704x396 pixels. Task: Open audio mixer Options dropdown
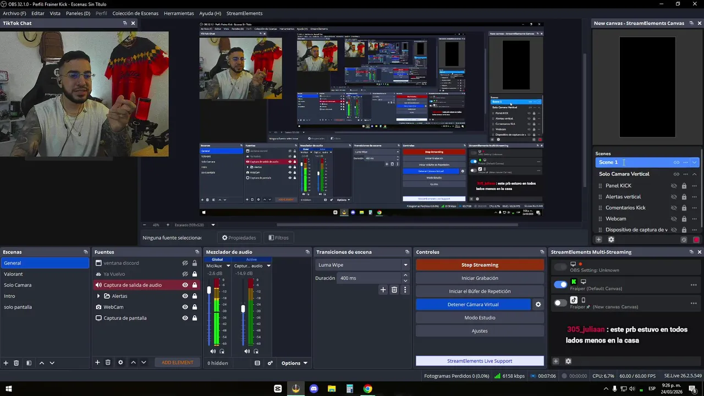click(294, 363)
